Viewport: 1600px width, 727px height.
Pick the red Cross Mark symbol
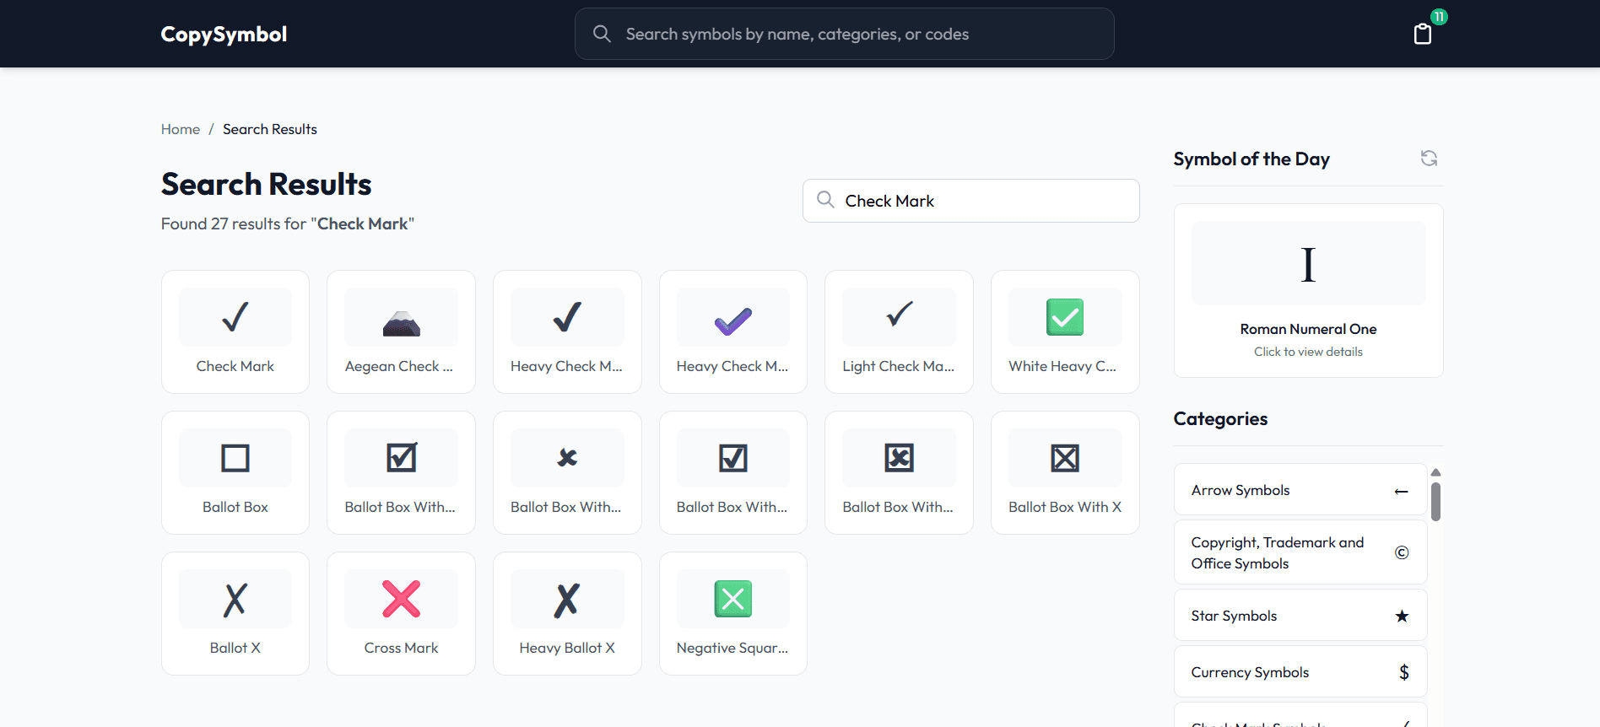[x=401, y=613]
